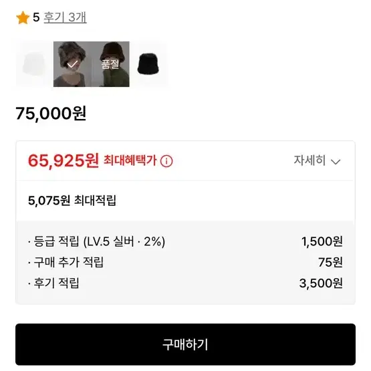371x371 pixels.
Task: Click the 후기 적립 row
Action: click(186, 283)
